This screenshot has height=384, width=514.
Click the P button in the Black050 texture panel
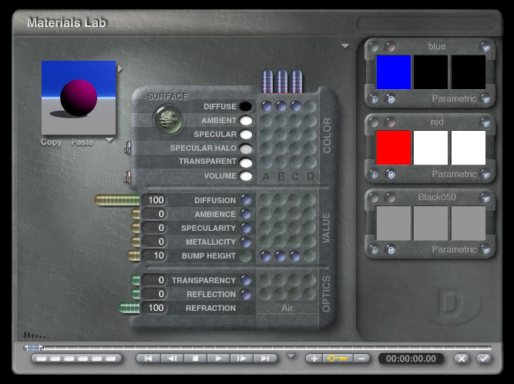[x=390, y=249]
